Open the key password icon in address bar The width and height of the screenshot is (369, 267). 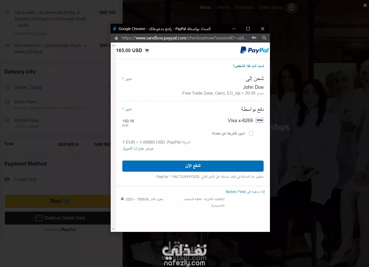254,38
